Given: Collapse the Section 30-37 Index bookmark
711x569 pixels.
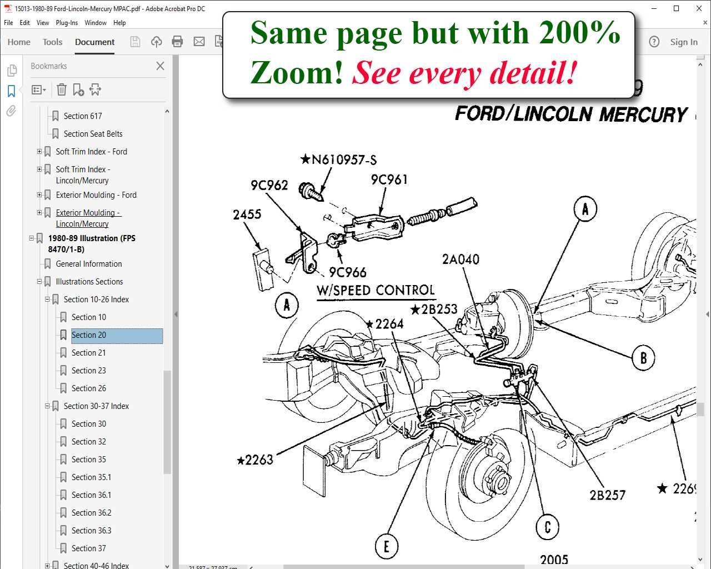Looking at the screenshot, I should coord(47,406).
